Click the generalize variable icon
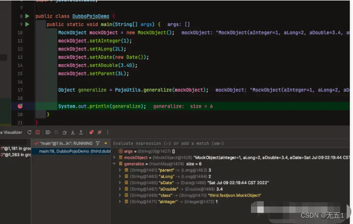 coord(121,164)
